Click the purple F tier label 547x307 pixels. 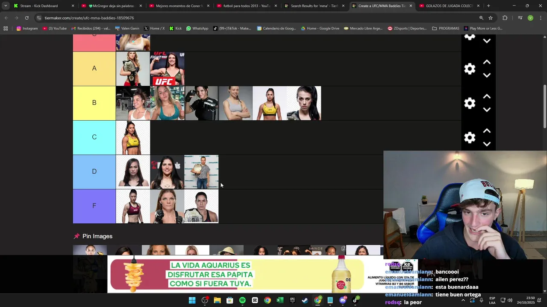(x=94, y=206)
